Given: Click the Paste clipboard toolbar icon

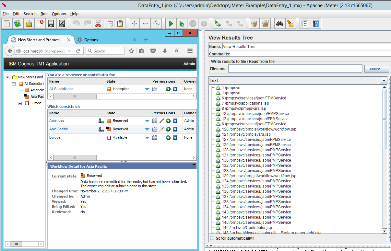Looking at the screenshot, I should point(120,24).
